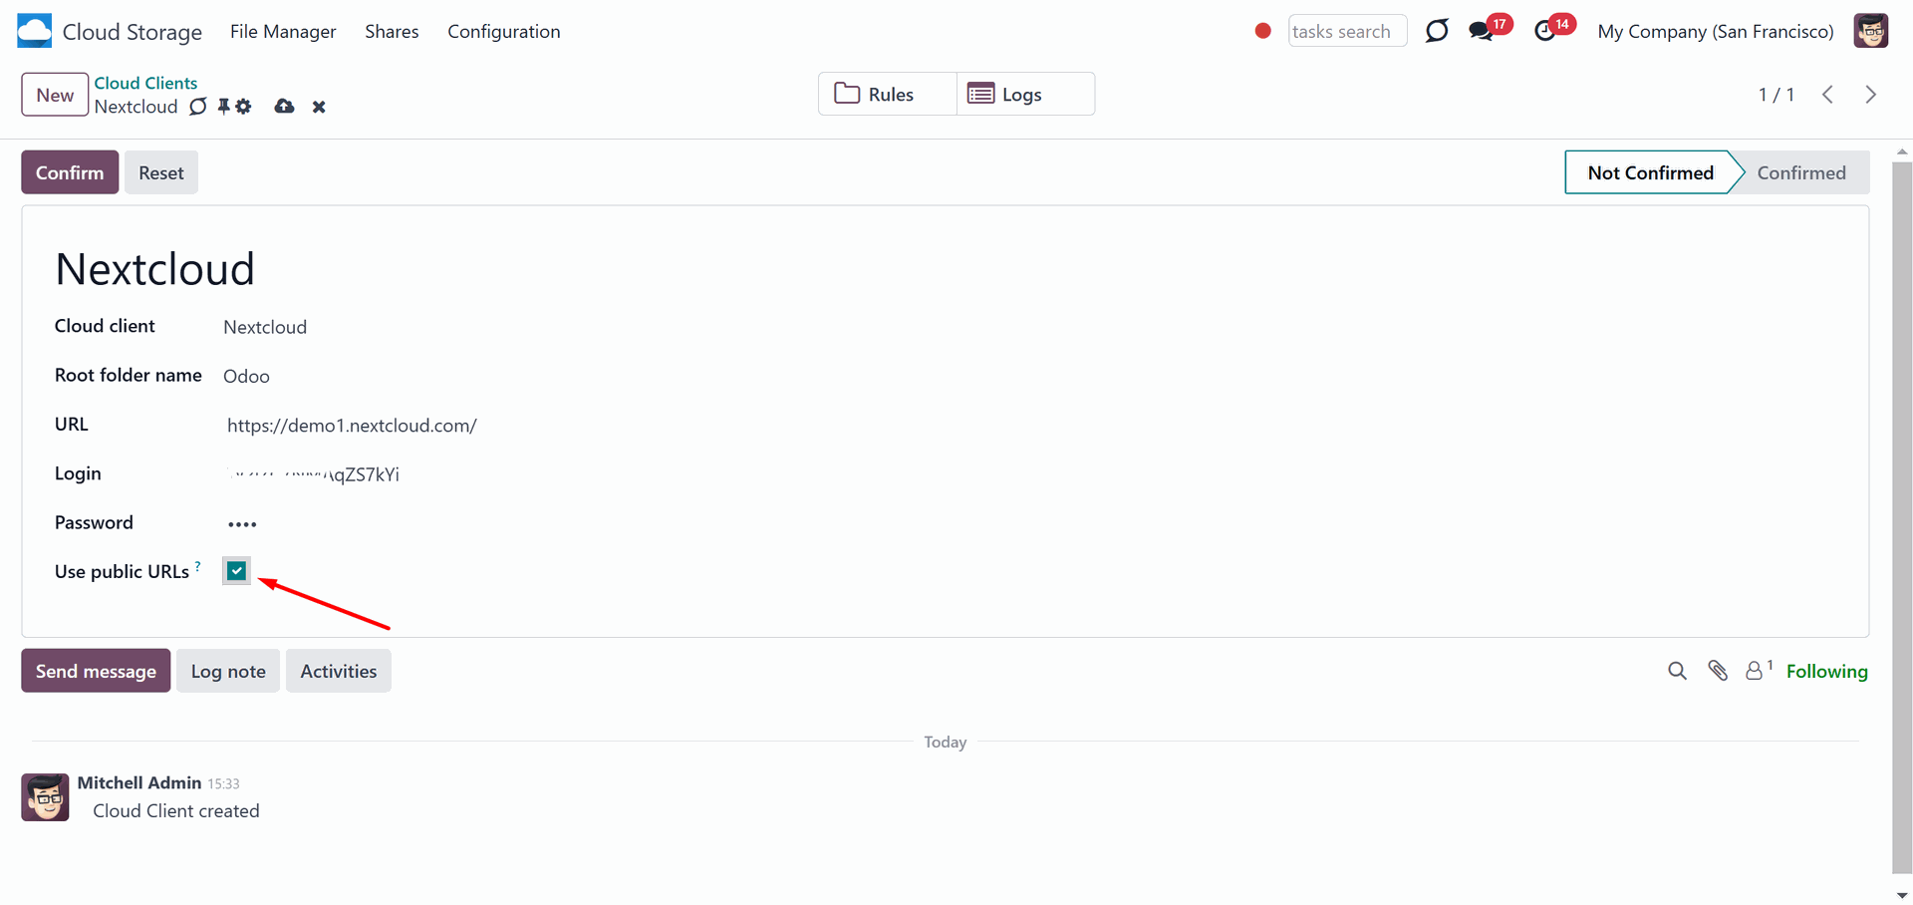Click the 1 / 1 pager counter
The height and width of the screenshot is (905, 1913).
(x=1776, y=95)
